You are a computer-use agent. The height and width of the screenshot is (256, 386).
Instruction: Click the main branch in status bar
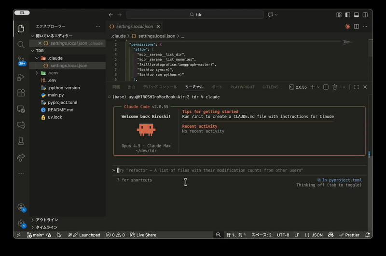point(35,235)
